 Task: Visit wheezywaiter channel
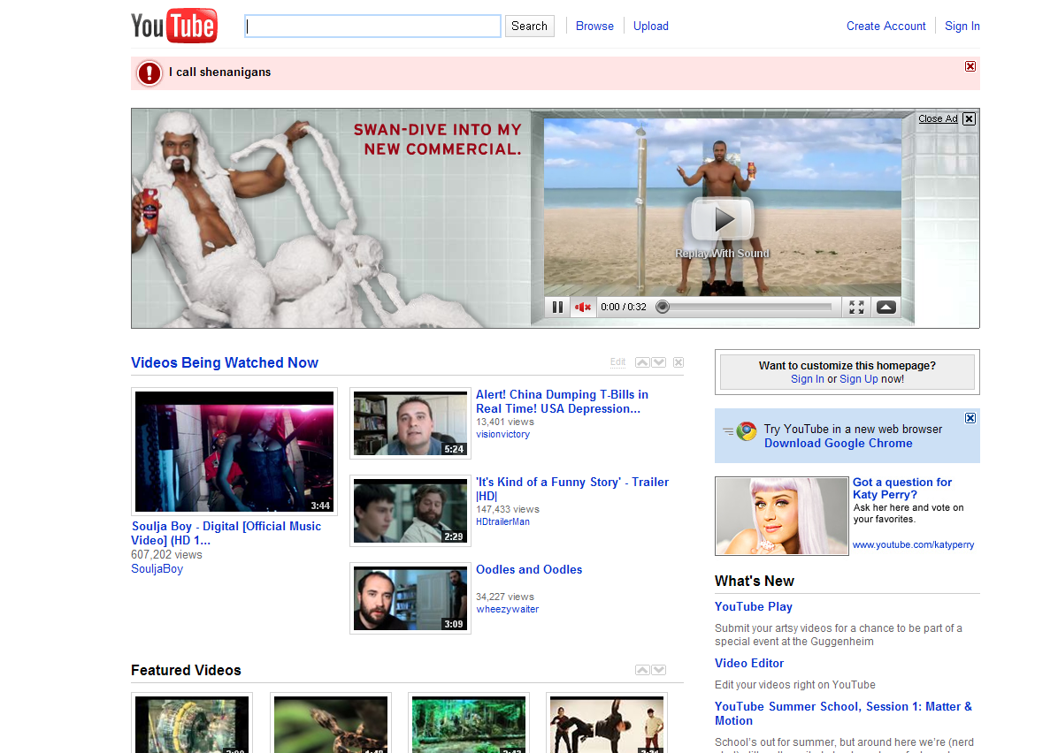(x=508, y=610)
